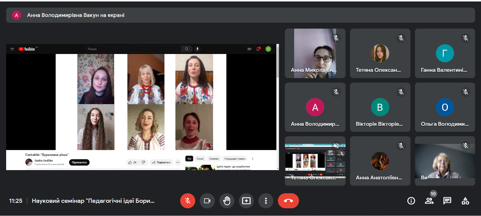This screenshot has height=216, width=481.
Task: Select the "Усі" filter chip
Action: pyautogui.click(x=189, y=159)
